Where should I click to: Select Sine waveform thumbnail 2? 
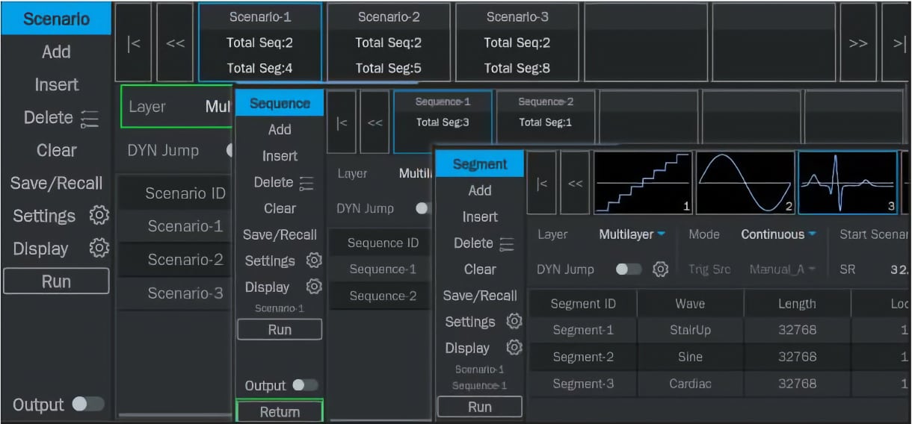click(745, 183)
